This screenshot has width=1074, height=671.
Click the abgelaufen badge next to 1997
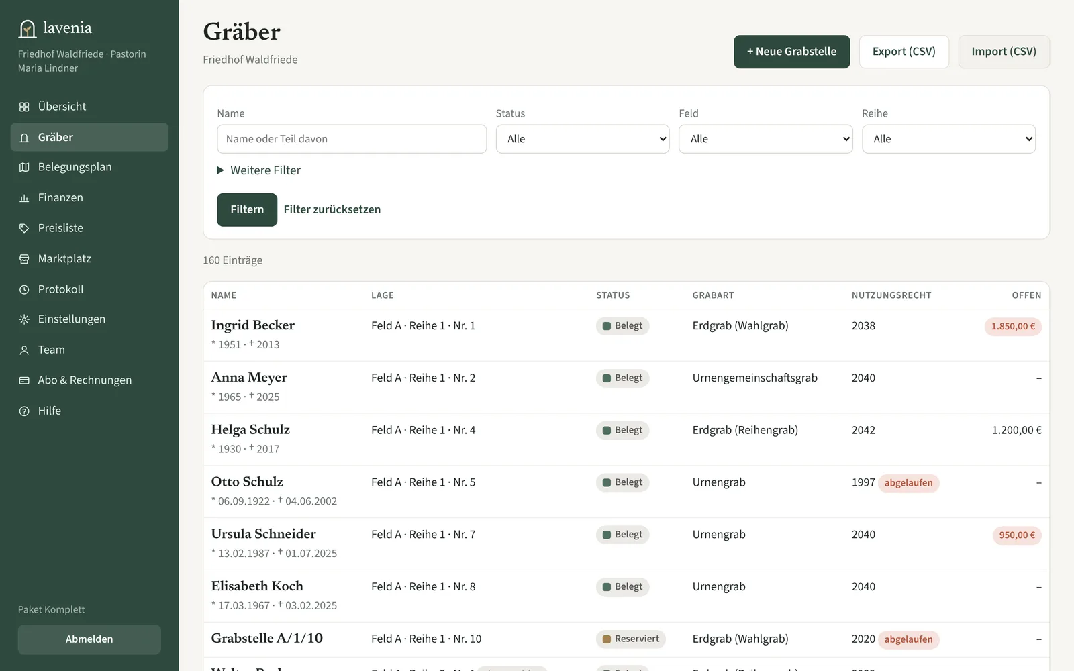pos(909,483)
